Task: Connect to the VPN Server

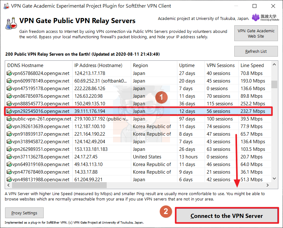Action: pos(227,216)
